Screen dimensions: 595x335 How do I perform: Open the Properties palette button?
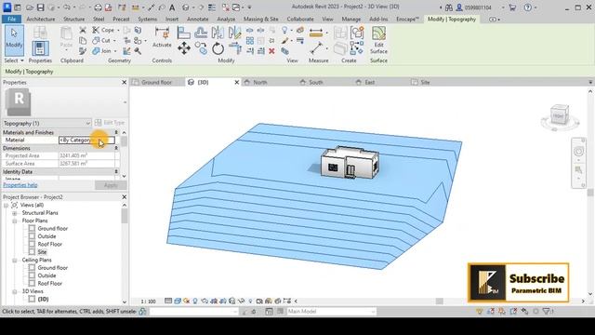pyautogui.click(x=40, y=48)
